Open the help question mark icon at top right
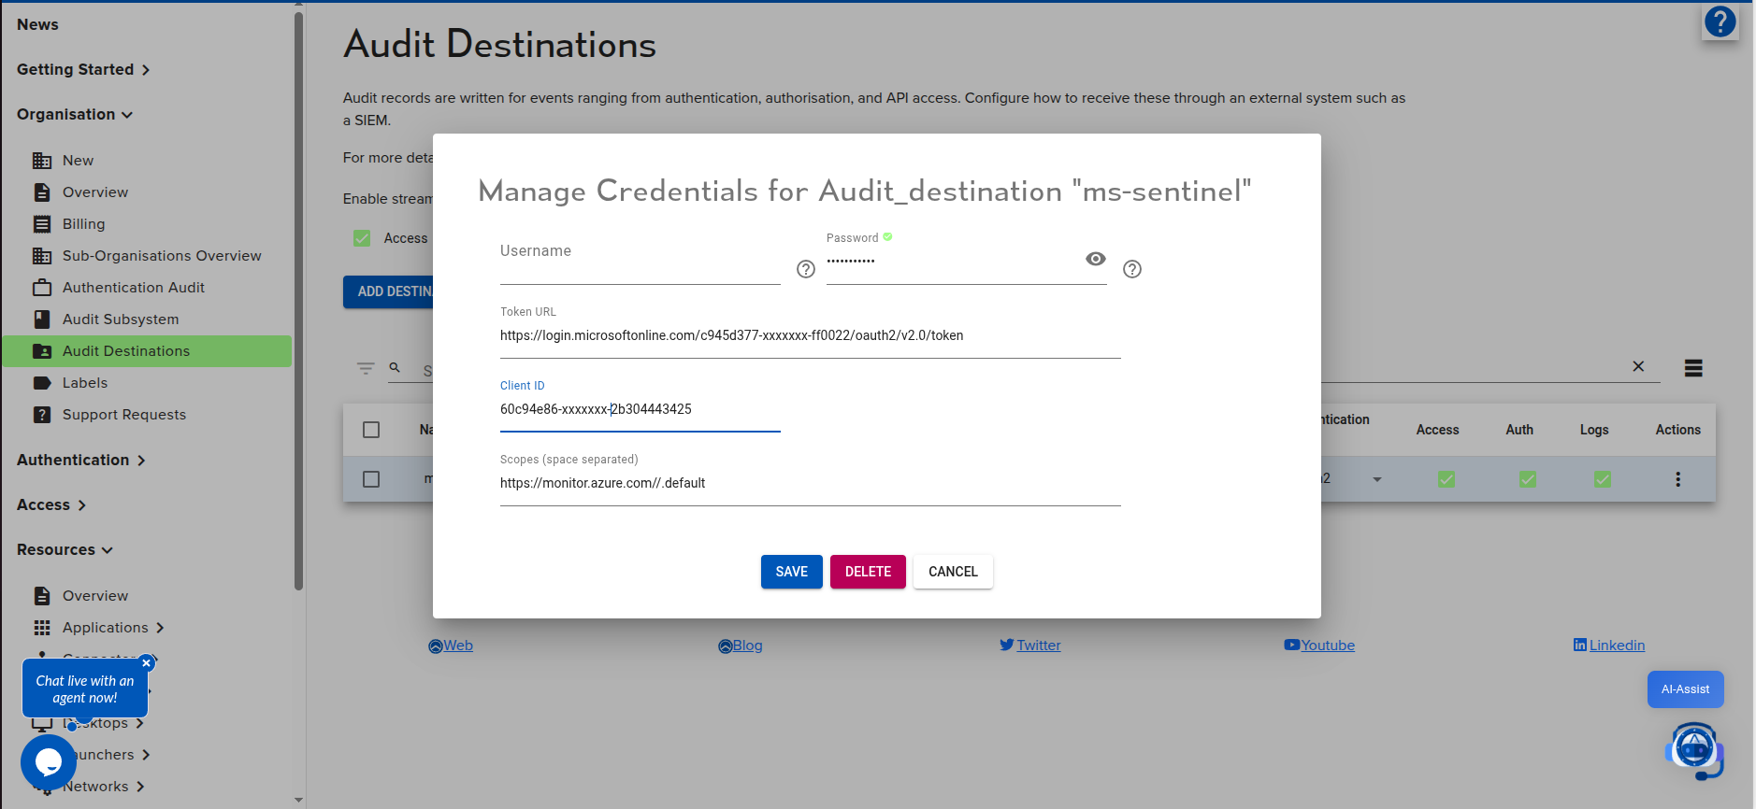Screen dimensions: 1756x809 1720,21
